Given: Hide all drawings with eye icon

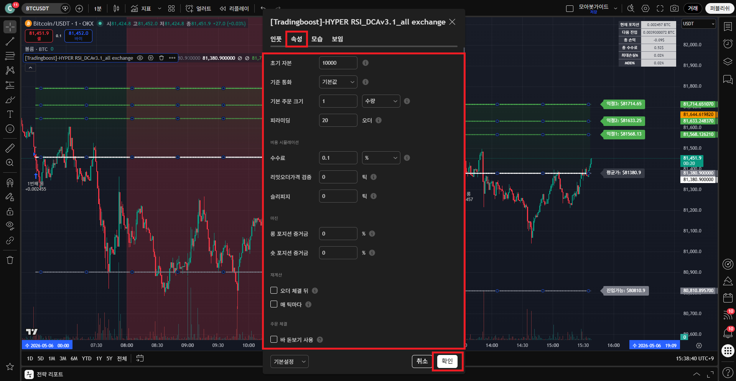Looking at the screenshot, I should tap(10, 226).
